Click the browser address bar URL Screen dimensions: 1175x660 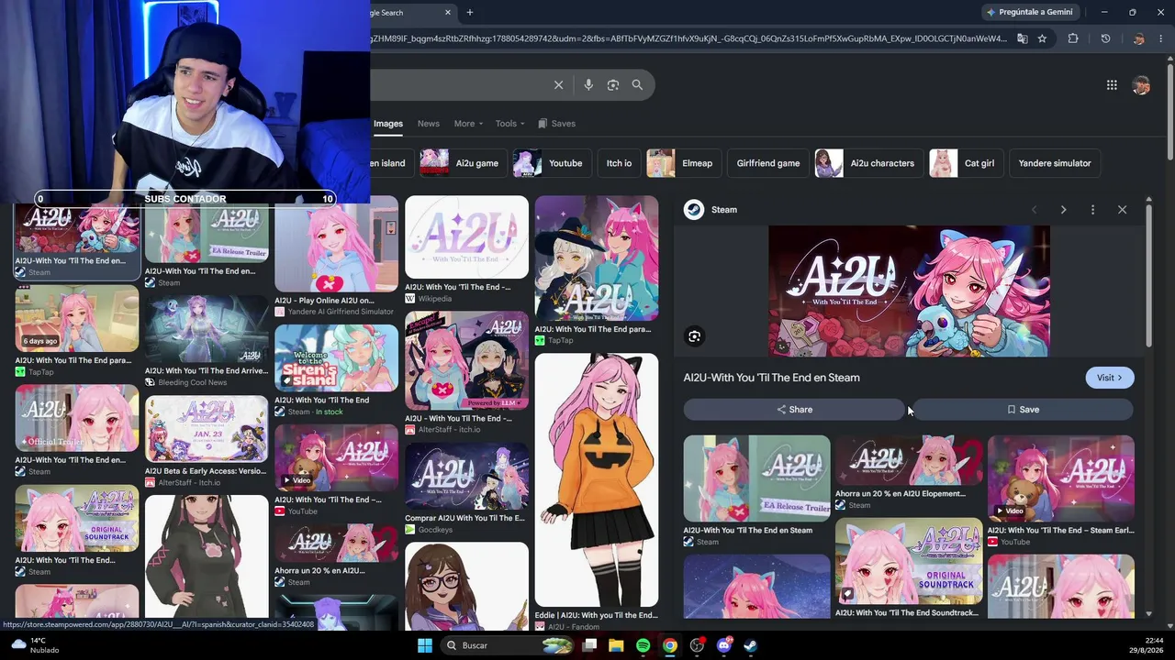[x=688, y=38]
